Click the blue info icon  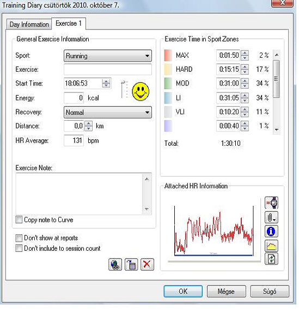click(271, 231)
